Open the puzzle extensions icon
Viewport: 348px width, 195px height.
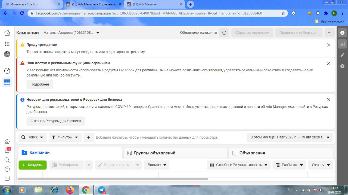tap(326, 13)
